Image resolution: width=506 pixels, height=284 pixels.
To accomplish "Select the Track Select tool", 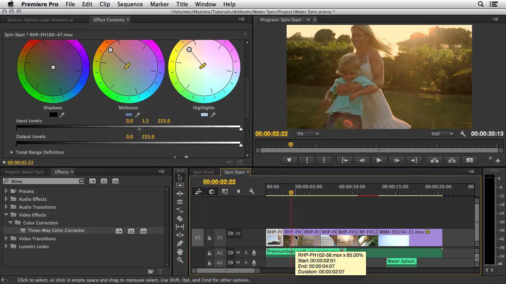I will (180, 185).
